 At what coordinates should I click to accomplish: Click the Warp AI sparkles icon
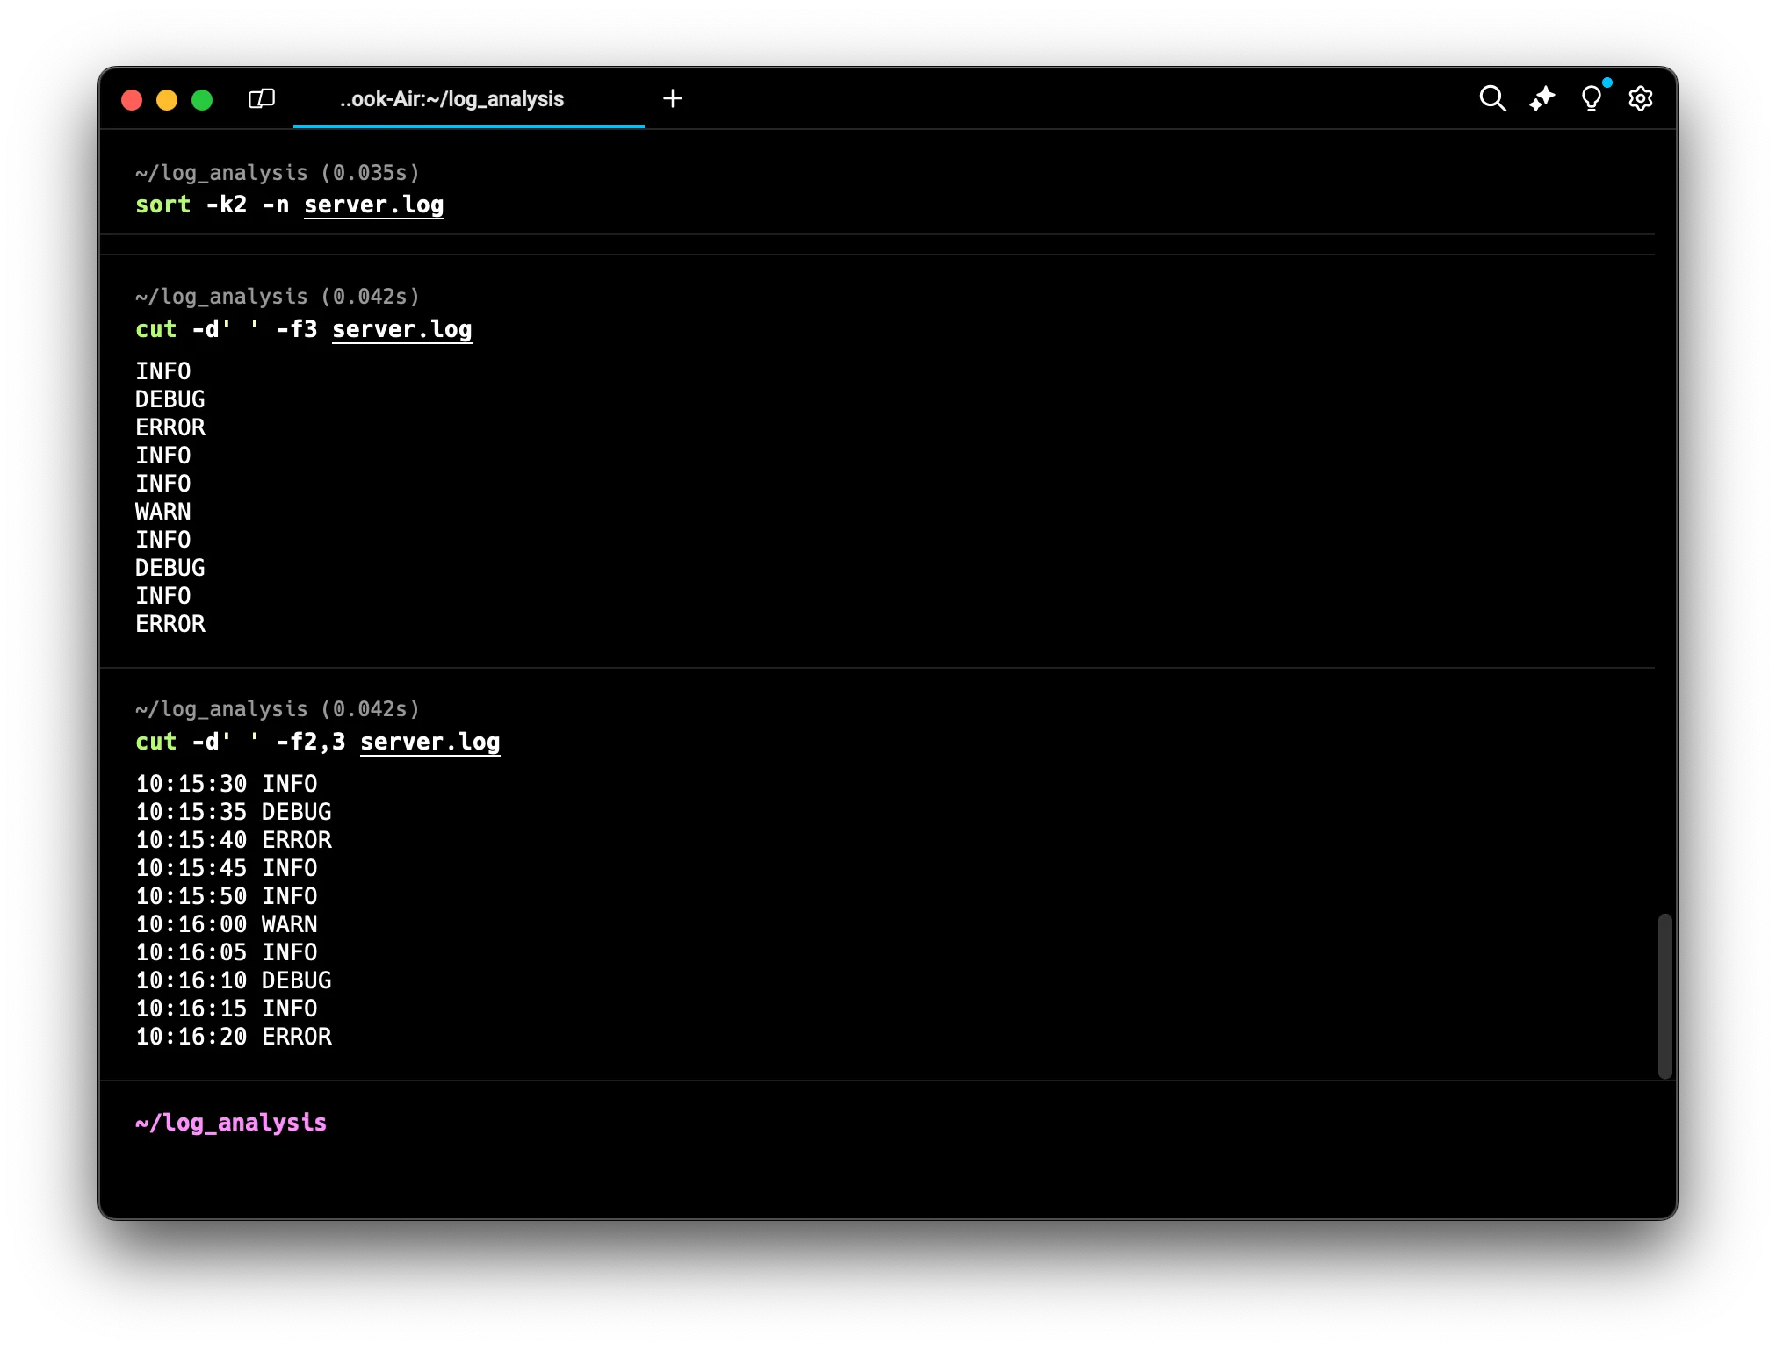pos(1541,98)
